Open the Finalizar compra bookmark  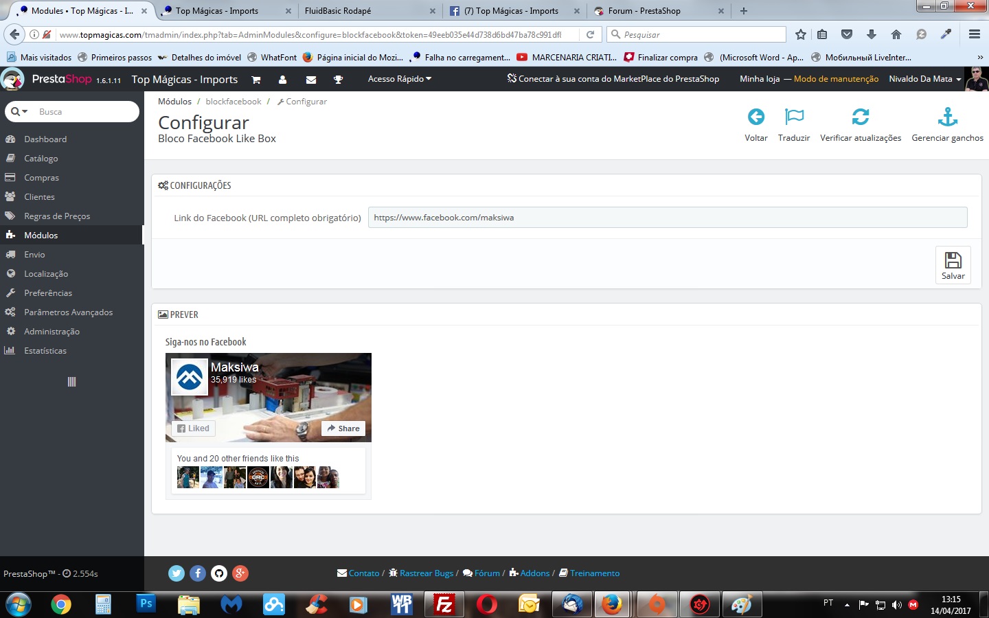pos(661,58)
